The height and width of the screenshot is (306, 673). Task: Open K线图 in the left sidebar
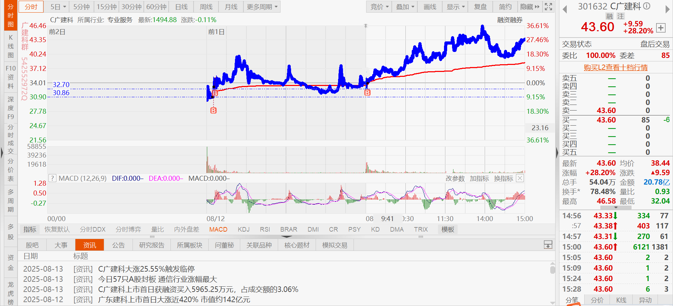click(x=11, y=46)
